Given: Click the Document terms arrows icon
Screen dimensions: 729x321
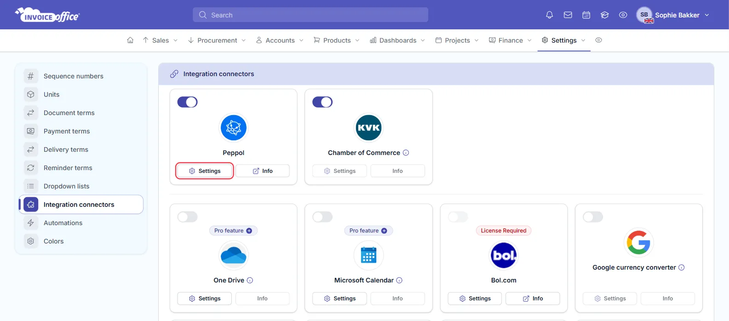Looking at the screenshot, I should [x=31, y=113].
